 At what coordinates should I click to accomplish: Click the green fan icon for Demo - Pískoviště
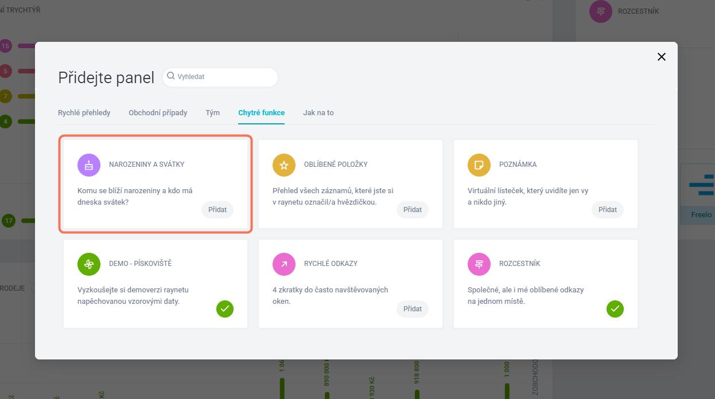tap(89, 264)
